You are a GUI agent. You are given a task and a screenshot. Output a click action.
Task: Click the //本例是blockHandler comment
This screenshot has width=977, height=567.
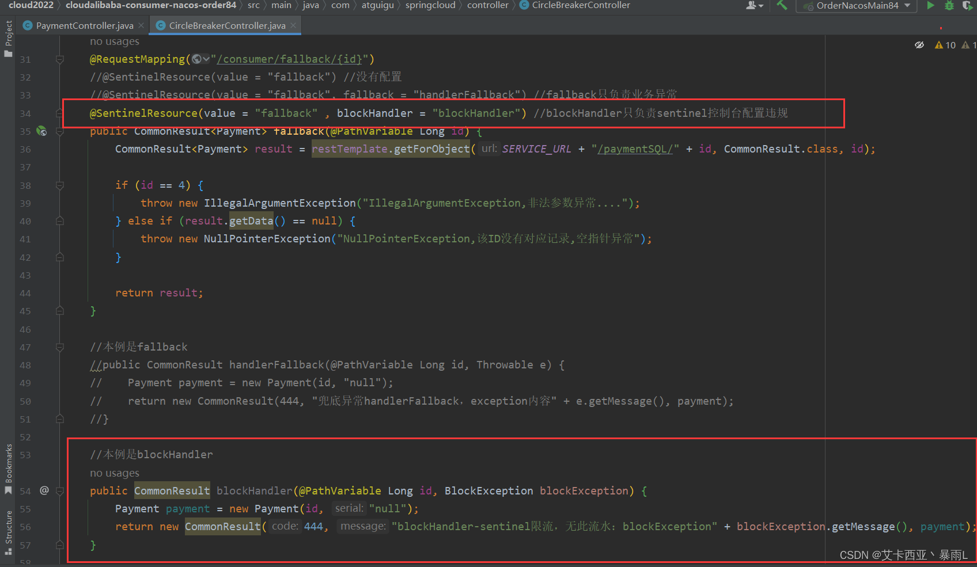point(152,455)
